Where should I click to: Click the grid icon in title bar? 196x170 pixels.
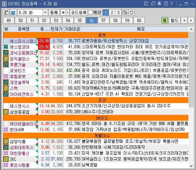tap(166, 4)
